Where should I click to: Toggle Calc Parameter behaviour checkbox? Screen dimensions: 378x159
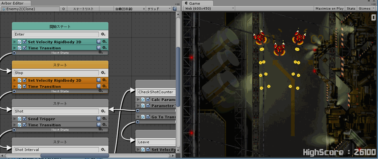(x=148, y=99)
